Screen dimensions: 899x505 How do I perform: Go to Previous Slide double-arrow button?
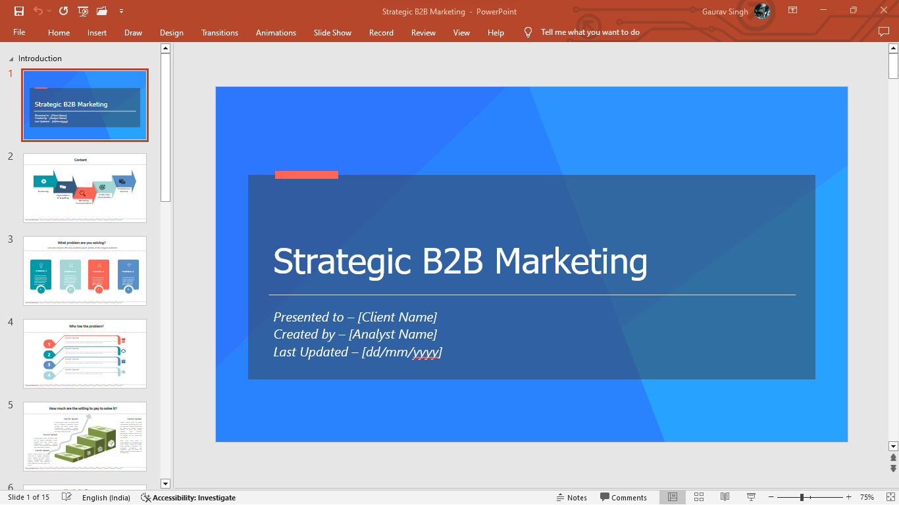(893, 457)
